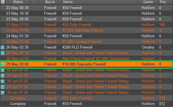Select New Player Freeroll (€1,000 Guaranteed)
173x107 pixels.
(x=87, y=58)
